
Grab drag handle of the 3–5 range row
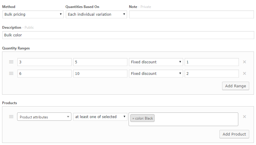pyautogui.click(x=11, y=62)
